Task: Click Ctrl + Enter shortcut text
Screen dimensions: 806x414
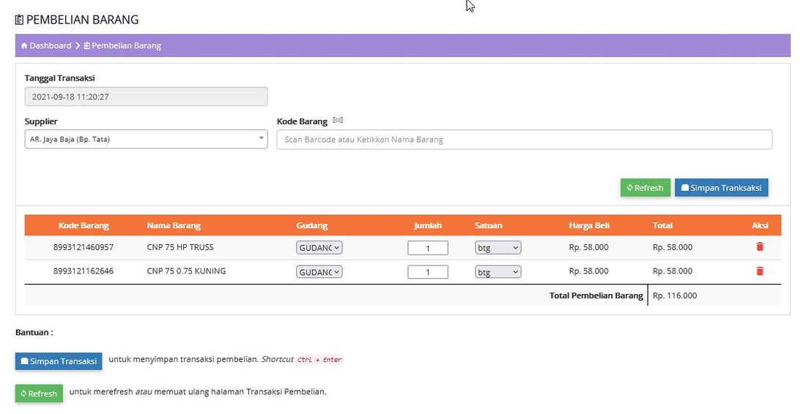Action: 319,360
